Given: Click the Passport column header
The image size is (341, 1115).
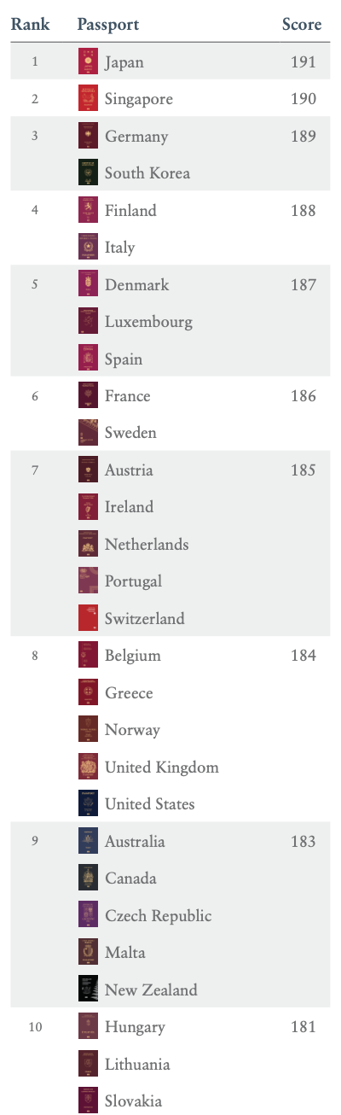Looking at the screenshot, I should click(108, 24).
